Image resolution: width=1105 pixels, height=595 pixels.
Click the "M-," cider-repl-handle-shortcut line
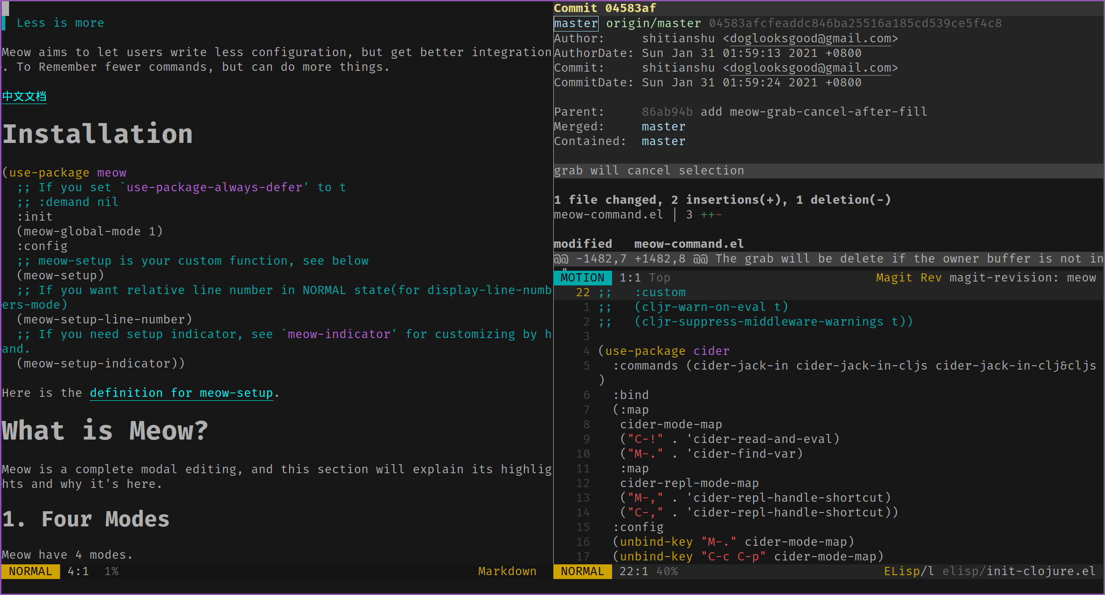click(x=755, y=498)
